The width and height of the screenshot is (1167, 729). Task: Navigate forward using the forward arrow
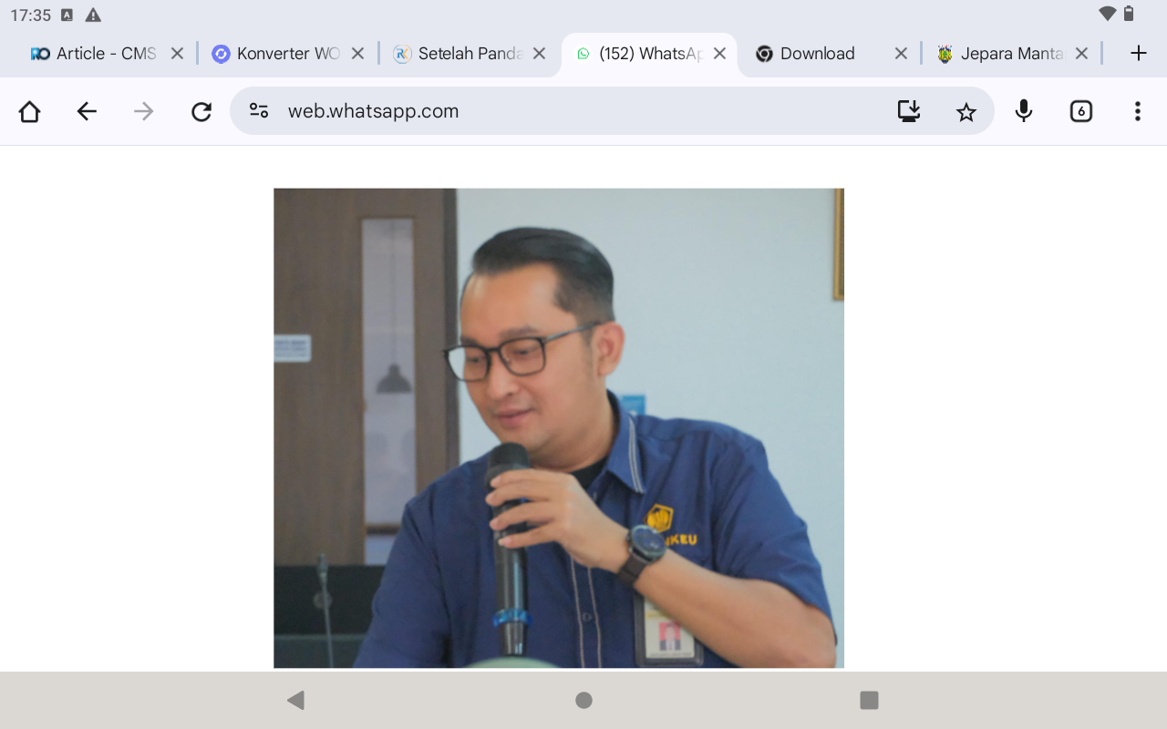[143, 111]
